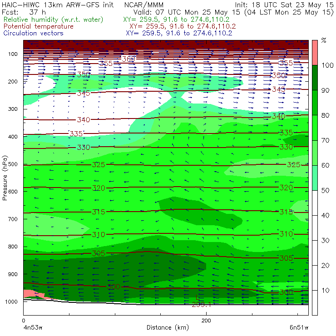Click the '500' pressure axis tick label
Image resolution: width=336 pixels, height=336 pixels.
(13, 164)
